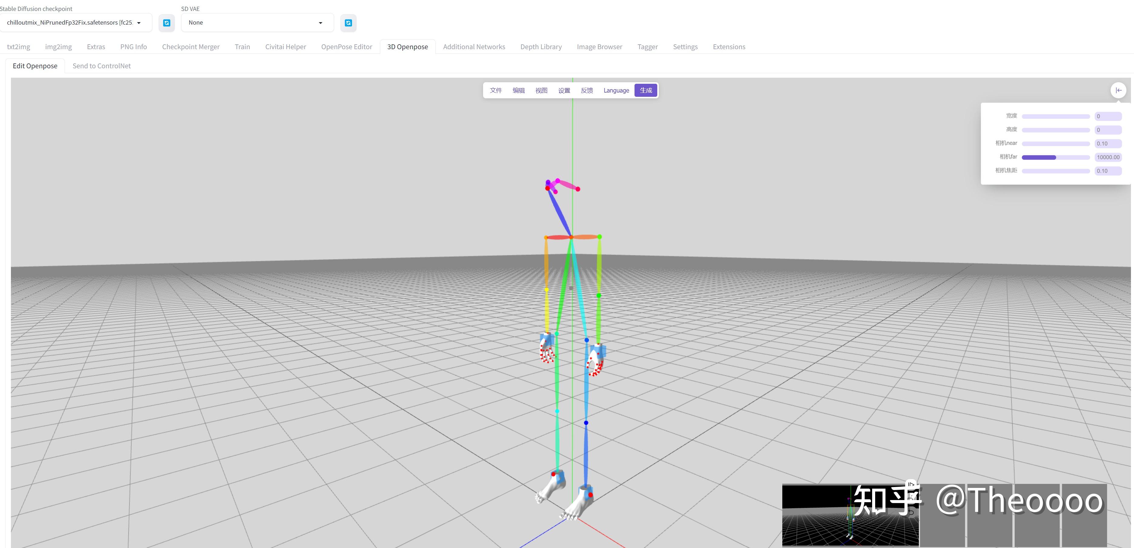Click the purple 生成 button
1134x548 pixels.
tap(646, 90)
